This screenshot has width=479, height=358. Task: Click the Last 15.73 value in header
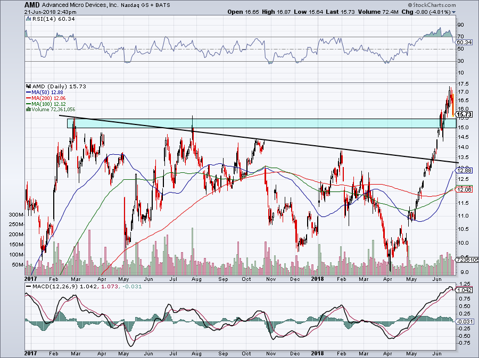click(340, 12)
